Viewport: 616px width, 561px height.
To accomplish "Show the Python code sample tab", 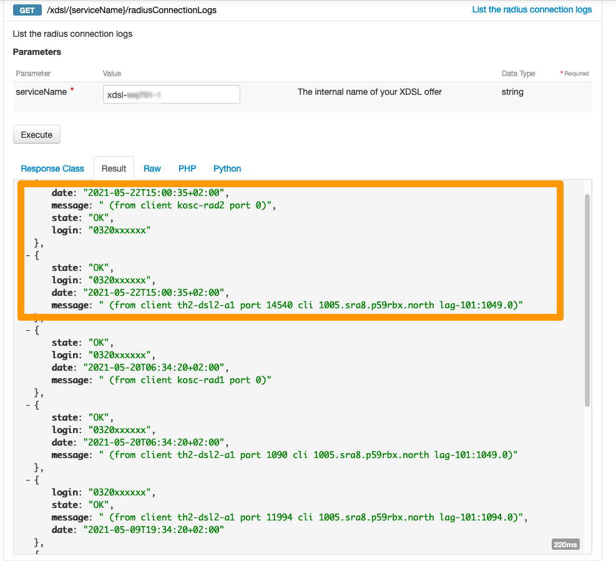I will (x=227, y=168).
